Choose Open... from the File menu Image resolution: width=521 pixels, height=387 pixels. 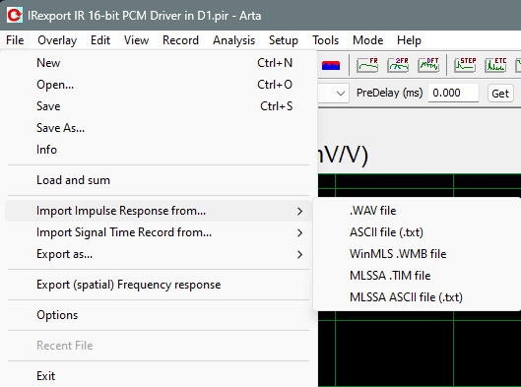(x=159, y=85)
